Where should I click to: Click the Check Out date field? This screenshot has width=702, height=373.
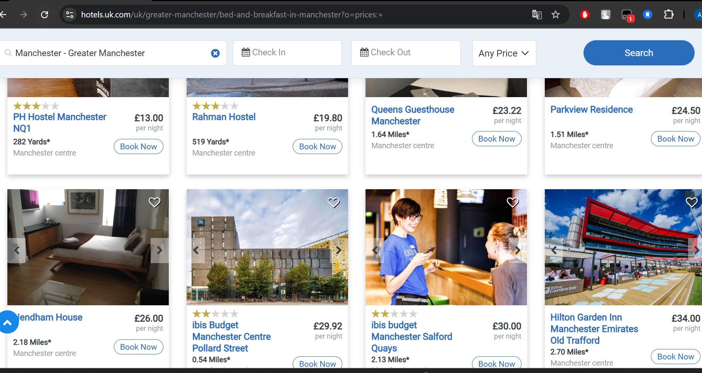[x=406, y=53]
